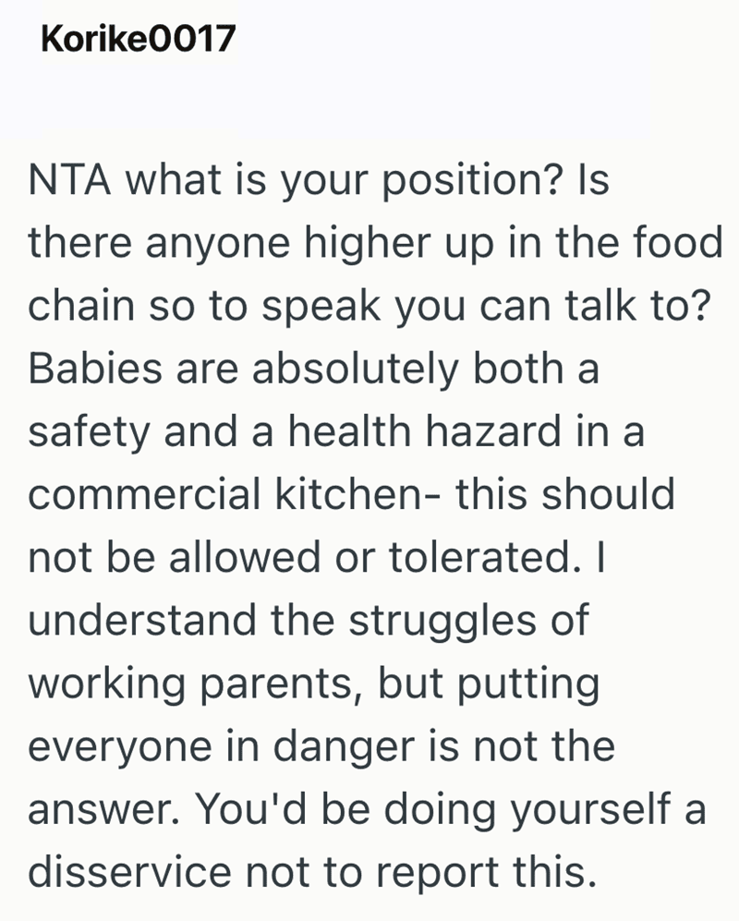Click the word "safety" in the comment
Viewport: 739px width, 921px height.
point(90,433)
